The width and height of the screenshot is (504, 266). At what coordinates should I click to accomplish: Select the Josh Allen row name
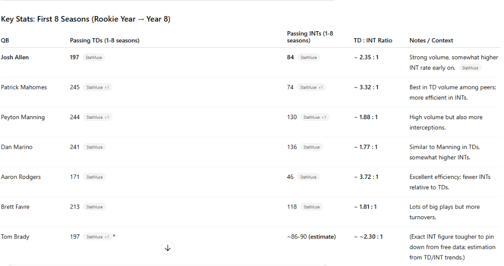coord(15,57)
